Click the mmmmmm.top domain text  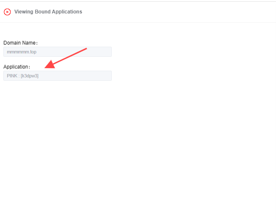coord(22,52)
